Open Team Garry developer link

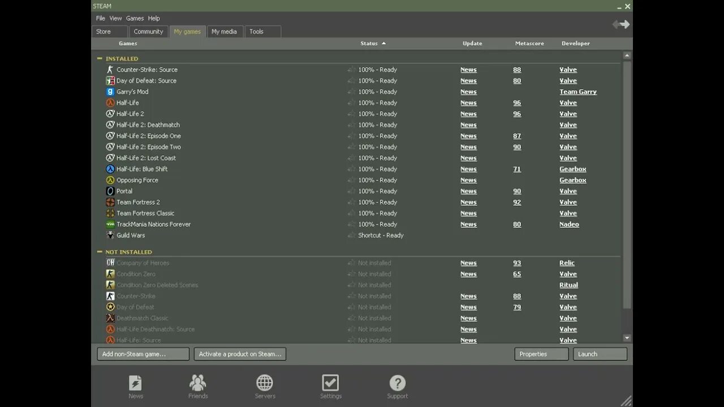[x=578, y=92]
